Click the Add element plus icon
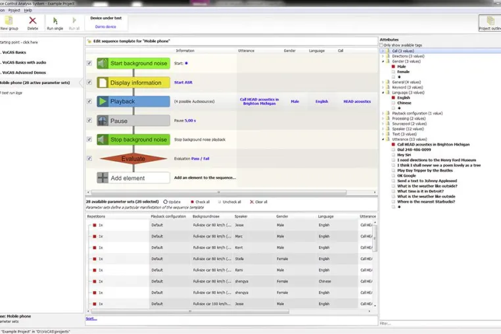This screenshot has width=501, height=334. pyautogui.click(x=103, y=178)
